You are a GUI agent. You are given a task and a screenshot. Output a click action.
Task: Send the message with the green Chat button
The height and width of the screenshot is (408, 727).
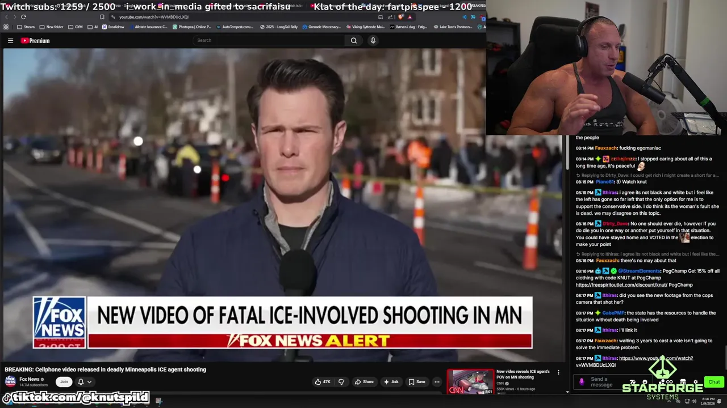click(x=714, y=382)
